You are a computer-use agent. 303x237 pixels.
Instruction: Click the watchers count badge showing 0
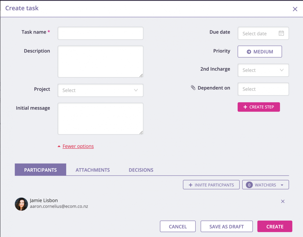pyautogui.click(x=249, y=185)
